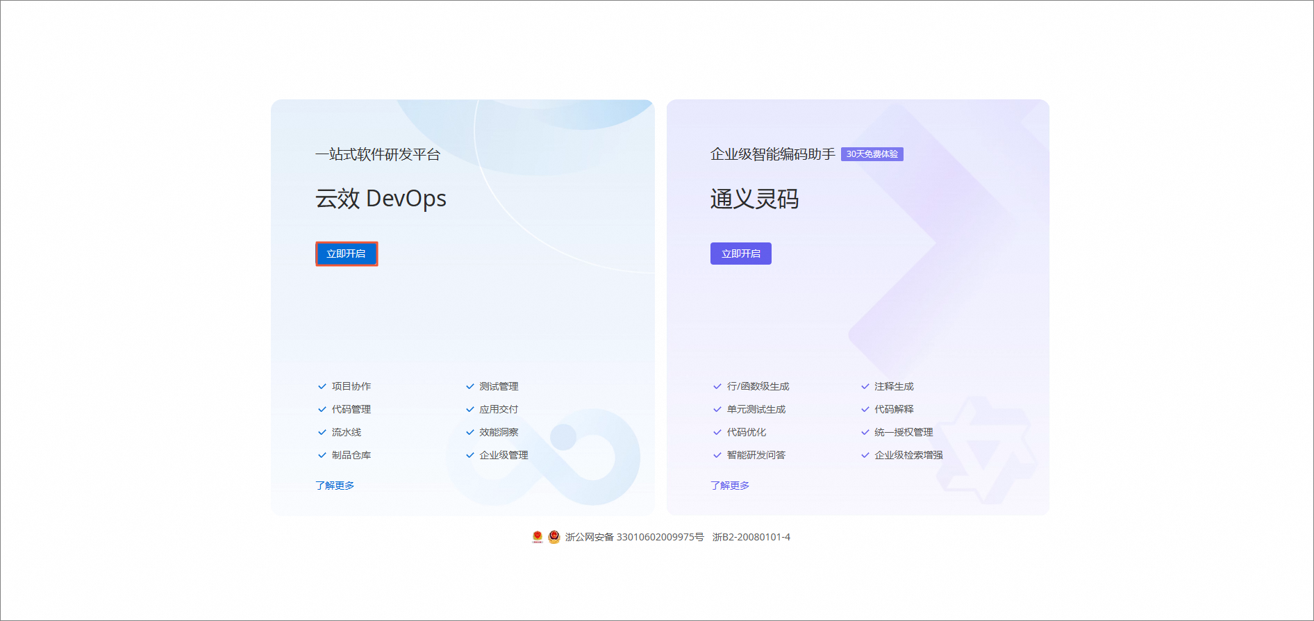
Task: Click the 注释生成 feature text
Action: coord(894,386)
